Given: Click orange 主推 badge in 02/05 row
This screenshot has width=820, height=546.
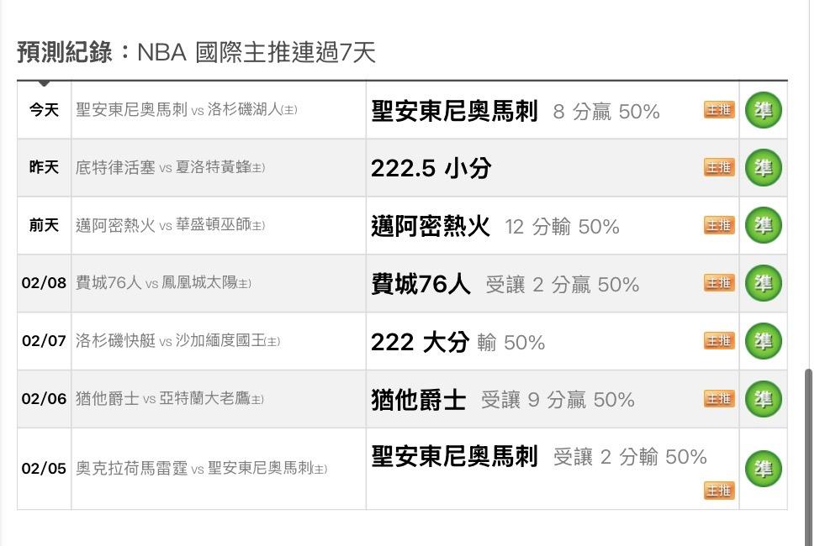Looking at the screenshot, I should pyautogui.click(x=719, y=490).
